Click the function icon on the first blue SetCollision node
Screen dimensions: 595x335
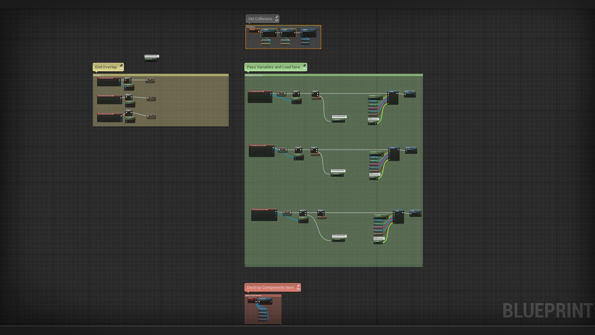(x=263, y=29)
